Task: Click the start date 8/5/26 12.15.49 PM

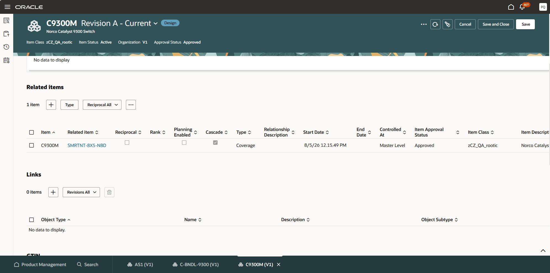Action: [325, 145]
